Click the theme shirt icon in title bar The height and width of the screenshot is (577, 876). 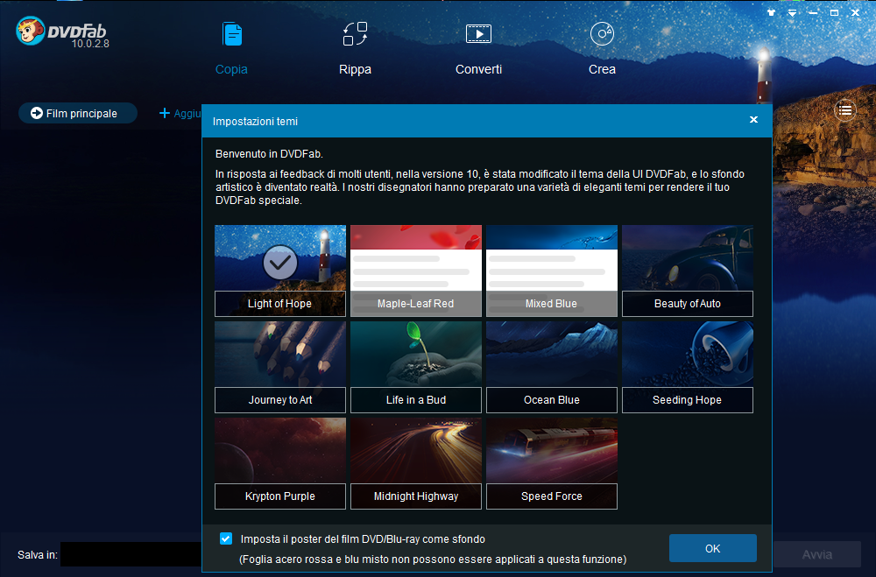pyautogui.click(x=772, y=12)
